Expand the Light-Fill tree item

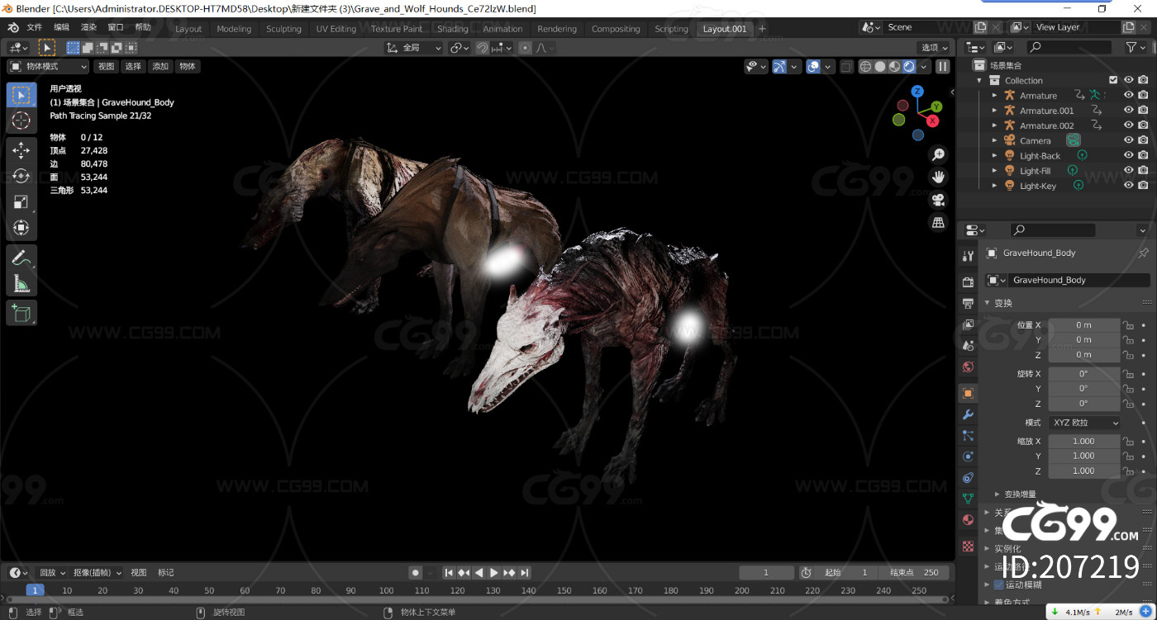(x=994, y=171)
